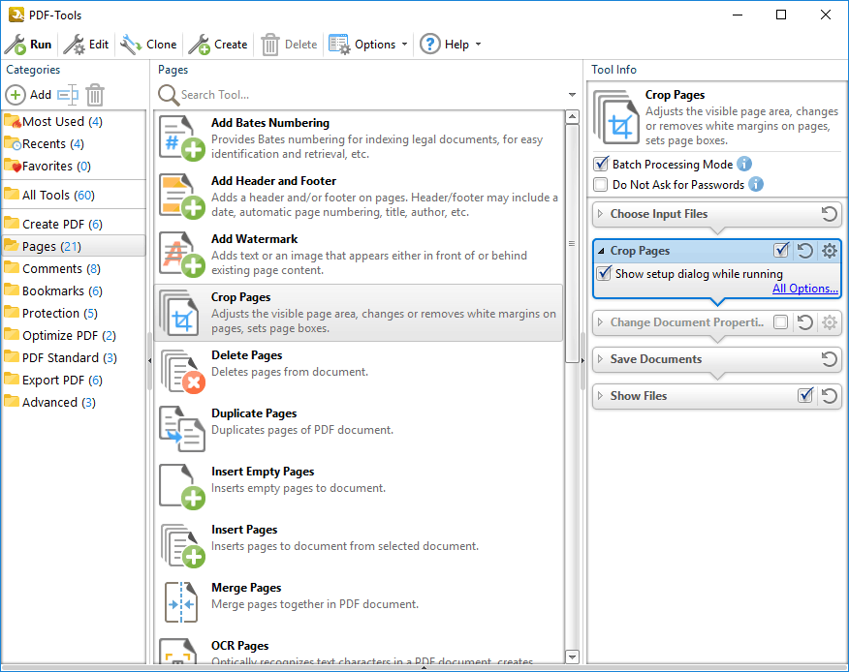Select the Comments category
This screenshot has width=849, height=672.
tap(74, 269)
